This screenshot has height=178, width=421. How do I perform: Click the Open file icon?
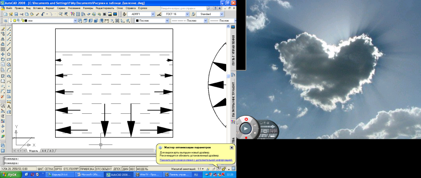(11, 14)
